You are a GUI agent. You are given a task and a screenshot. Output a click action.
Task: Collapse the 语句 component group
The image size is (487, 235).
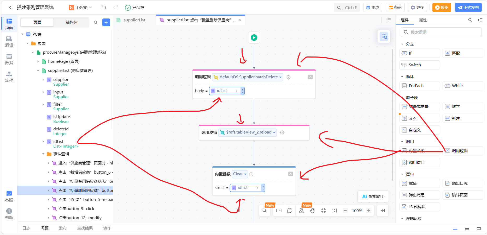click(x=402, y=174)
